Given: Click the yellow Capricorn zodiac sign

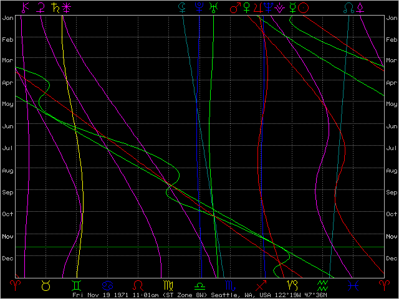Looking at the screenshot, I should pos(292,285).
